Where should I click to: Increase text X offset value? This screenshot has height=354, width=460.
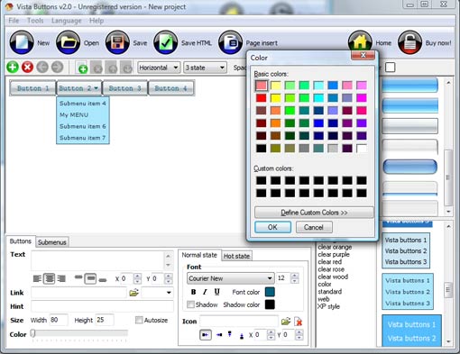137,277
